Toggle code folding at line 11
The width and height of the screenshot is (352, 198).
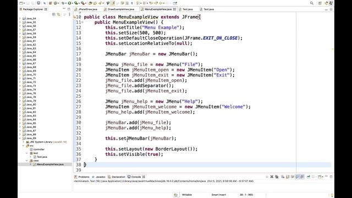point(82,22)
